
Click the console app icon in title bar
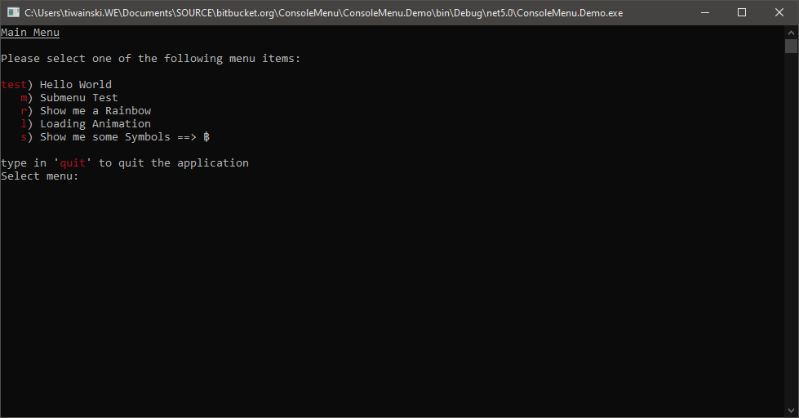coord(12,12)
